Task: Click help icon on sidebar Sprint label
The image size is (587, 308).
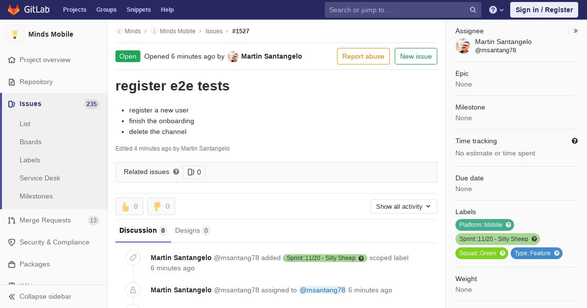Action: [x=534, y=239]
